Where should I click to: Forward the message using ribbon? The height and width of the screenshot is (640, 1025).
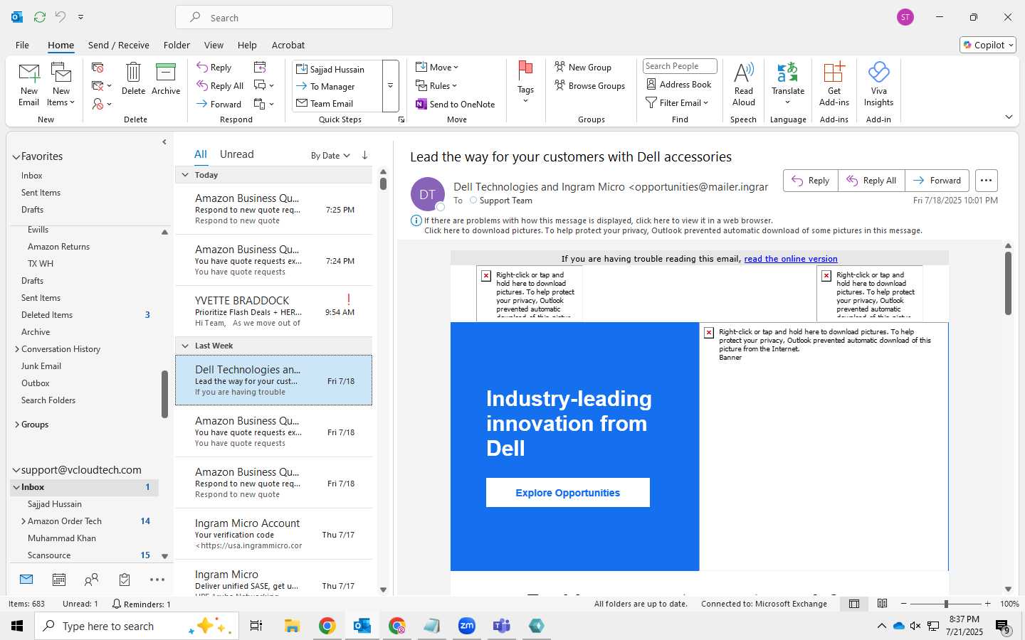[219, 104]
